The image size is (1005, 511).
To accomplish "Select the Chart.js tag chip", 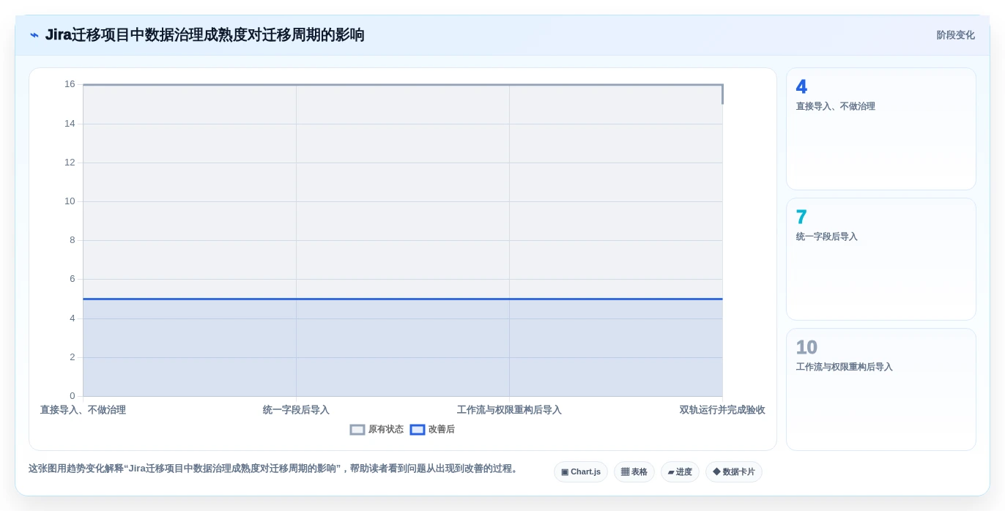I will tap(581, 472).
